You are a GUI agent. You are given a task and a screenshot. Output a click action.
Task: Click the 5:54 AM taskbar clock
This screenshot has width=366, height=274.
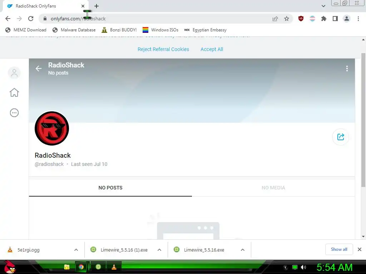[x=335, y=267]
